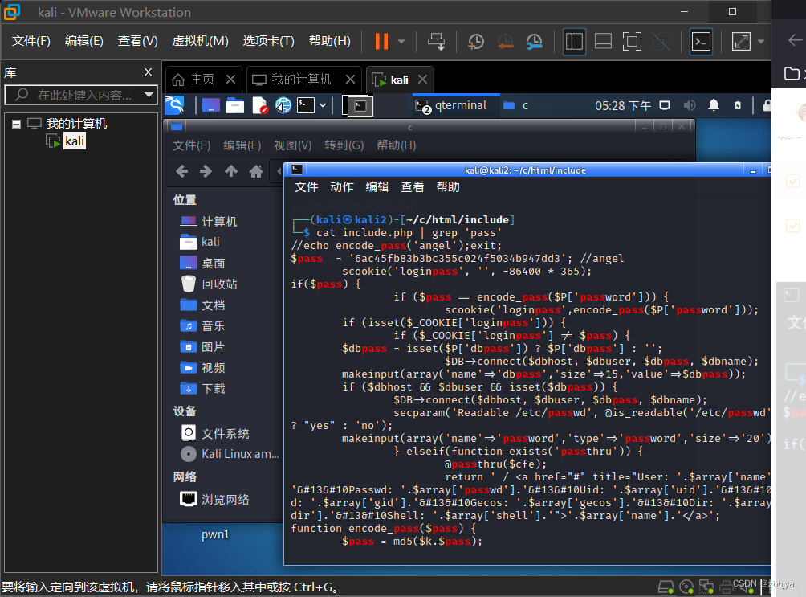Image resolution: width=806 pixels, height=597 pixels.
Task: Open the 查看(V) menu in VMware
Action: pos(137,41)
